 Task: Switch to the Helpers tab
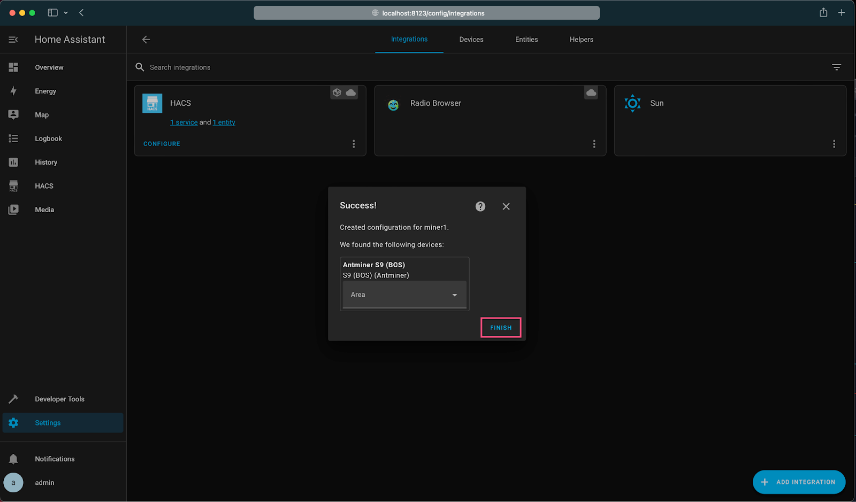pos(582,40)
